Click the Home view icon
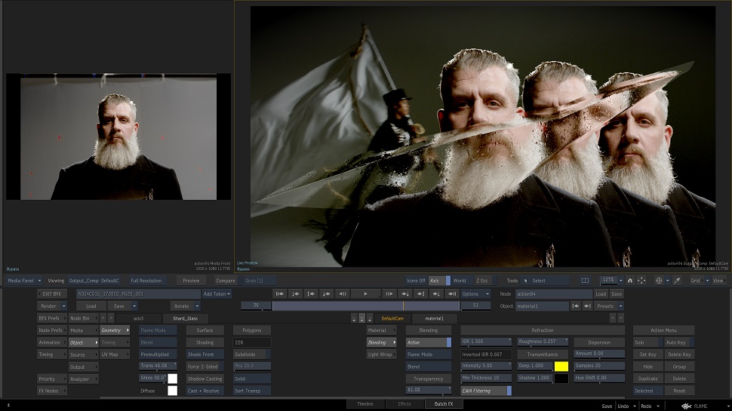 pos(630,281)
